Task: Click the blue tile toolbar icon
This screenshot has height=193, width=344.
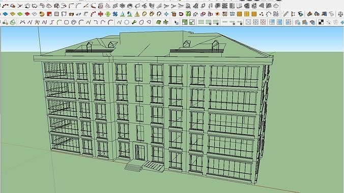Action: pyautogui.click(x=5, y=14)
